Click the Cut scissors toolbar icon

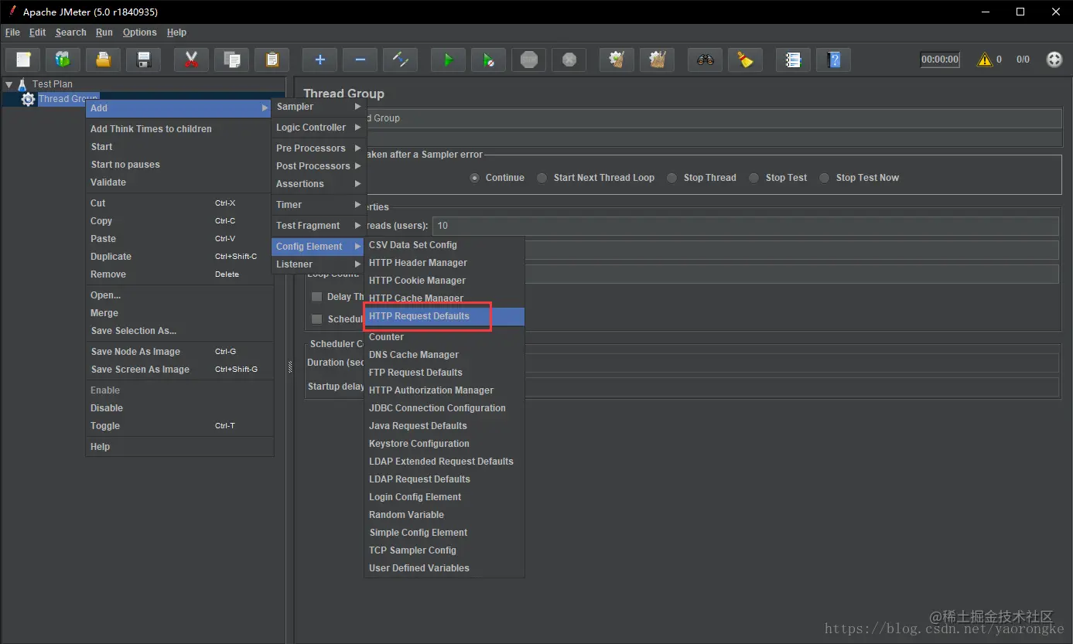coord(191,60)
